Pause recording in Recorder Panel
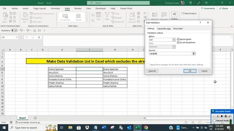 coord(218,116)
